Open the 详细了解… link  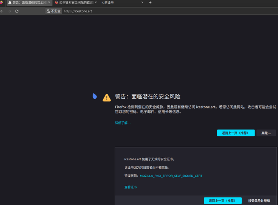tap(123, 123)
